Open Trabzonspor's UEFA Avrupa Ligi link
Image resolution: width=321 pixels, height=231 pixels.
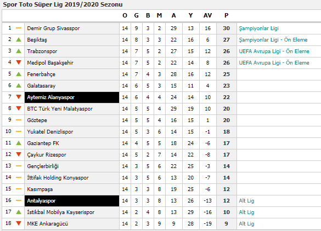click(274, 51)
